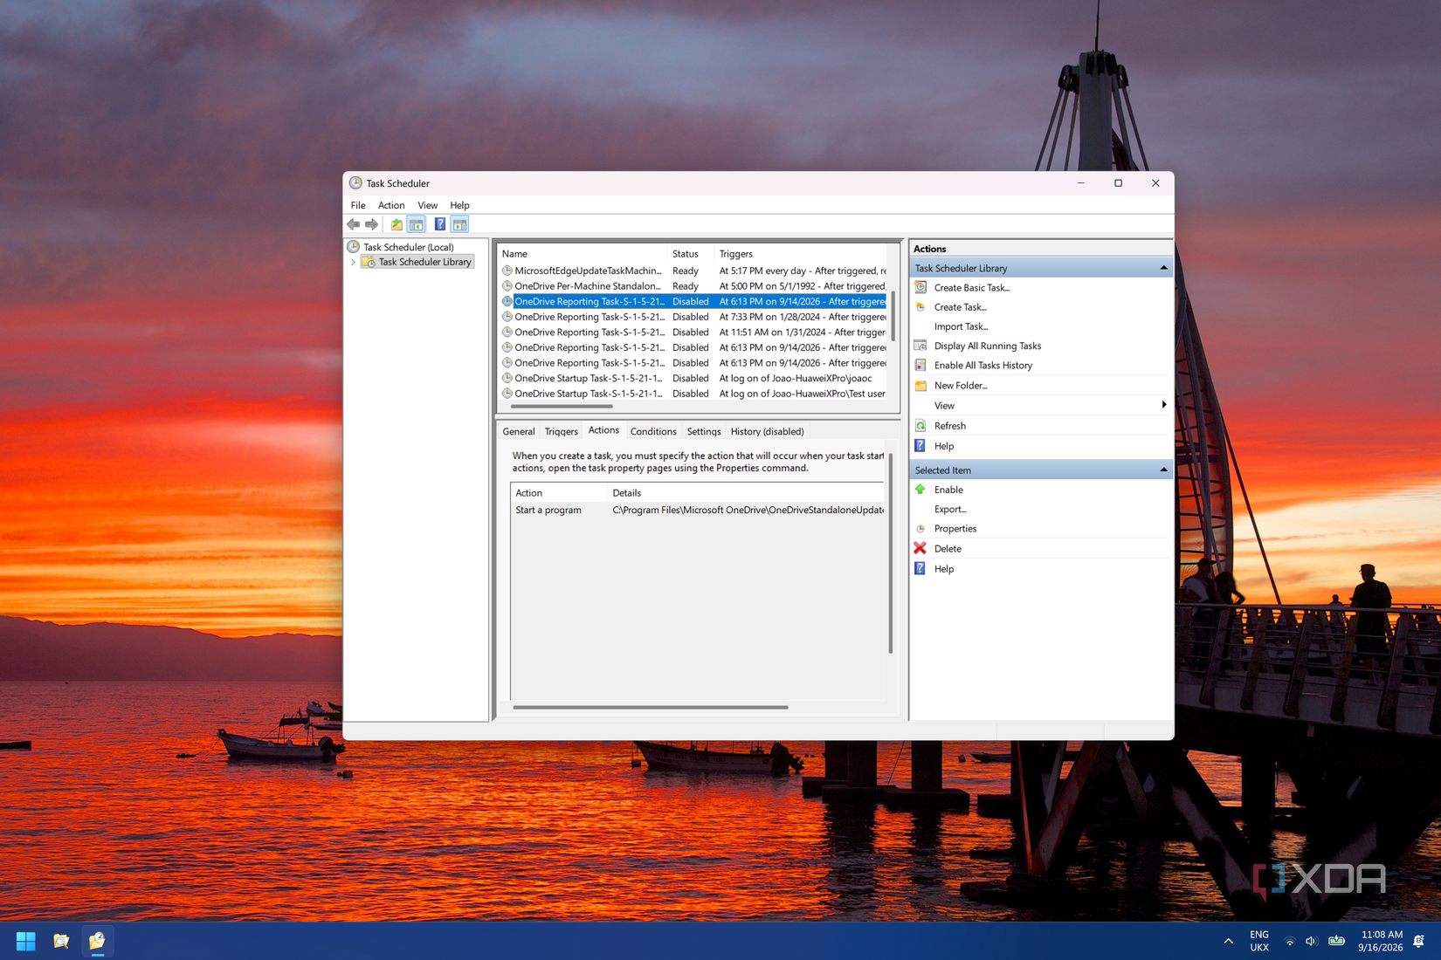
Task: Click the Wi-Fi network tray icon
Action: [1289, 941]
